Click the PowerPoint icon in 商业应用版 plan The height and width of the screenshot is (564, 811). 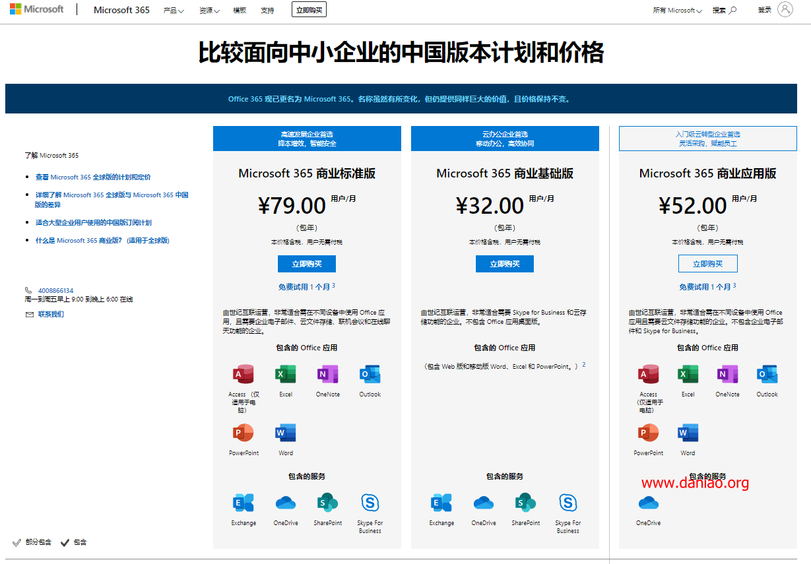click(649, 433)
